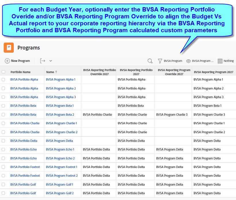Image resolution: width=236 pixels, height=200 pixels.
Task: Click the sort arrow beside Name header
Action: tap(56, 72)
